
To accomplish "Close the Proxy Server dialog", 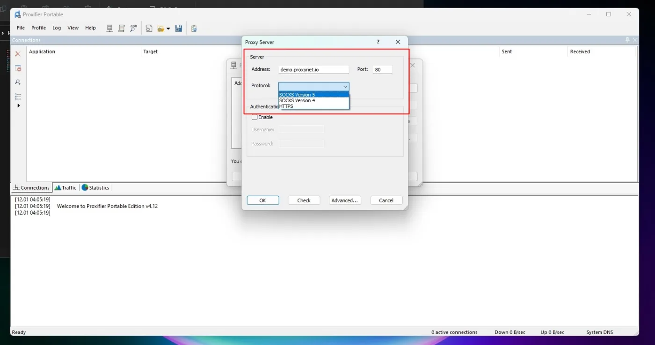I will pyautogui.click(x=398, y=42).
